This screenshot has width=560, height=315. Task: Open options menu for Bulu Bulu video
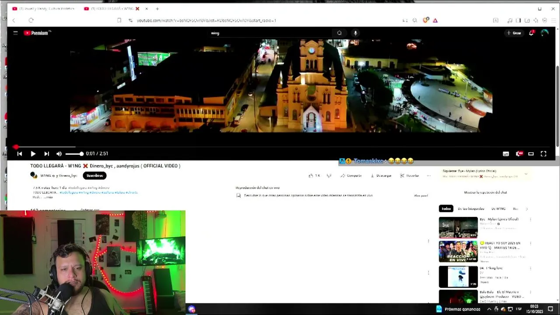tap(530, 292)
